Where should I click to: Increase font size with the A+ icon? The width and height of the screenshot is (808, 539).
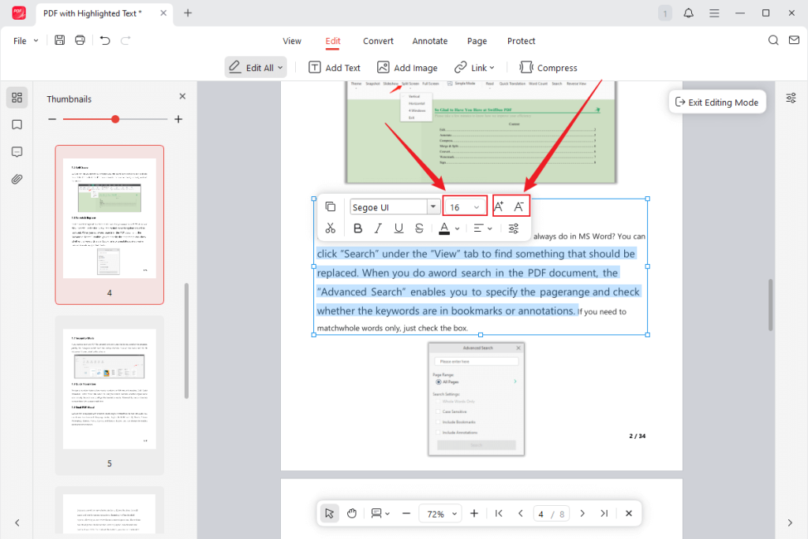(x=499, y=206)
